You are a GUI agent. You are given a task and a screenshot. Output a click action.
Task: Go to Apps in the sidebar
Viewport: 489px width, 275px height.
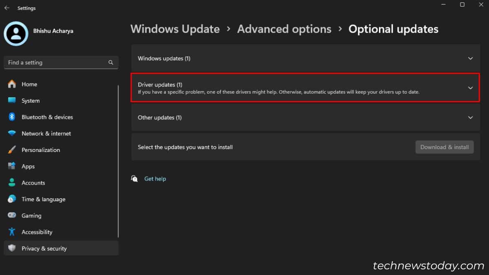pos(28,166)
